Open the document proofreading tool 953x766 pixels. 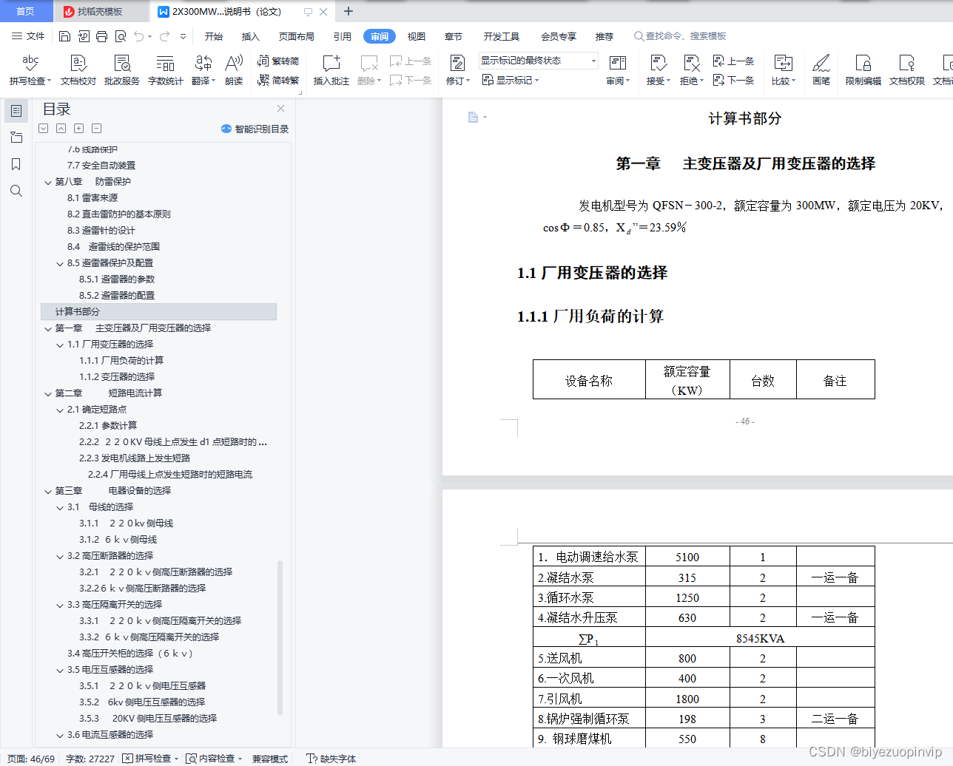click(78, 70)
